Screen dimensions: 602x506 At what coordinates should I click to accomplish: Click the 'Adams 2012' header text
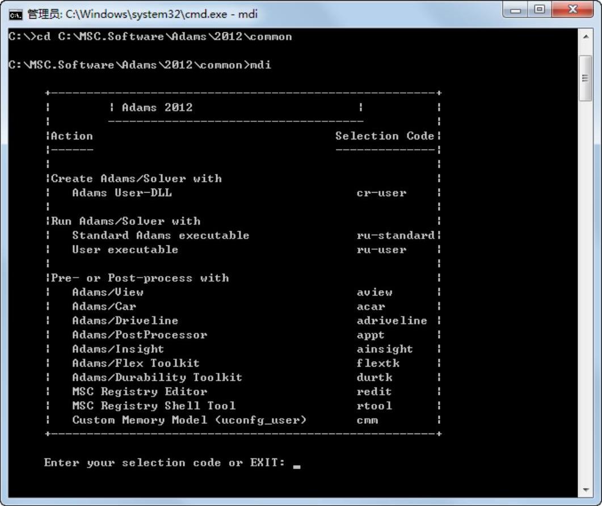pos(157,107)
